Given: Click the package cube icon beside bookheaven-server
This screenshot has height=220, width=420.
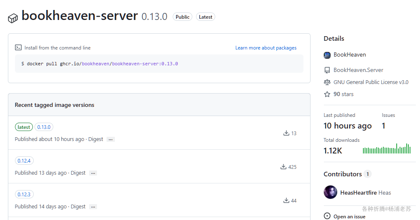Looking at the screenshot, I should coord(13,18).
